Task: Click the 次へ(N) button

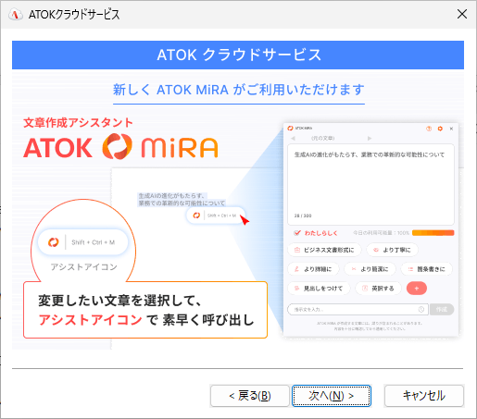Action: (332, 396)
